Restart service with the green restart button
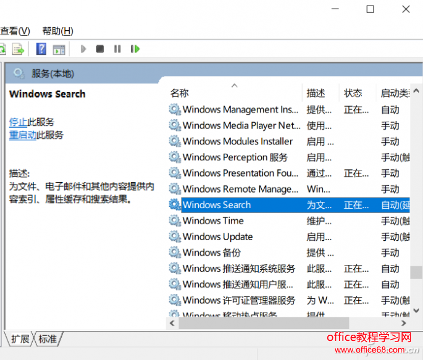 pyautogui.click(x=135, y=49)
